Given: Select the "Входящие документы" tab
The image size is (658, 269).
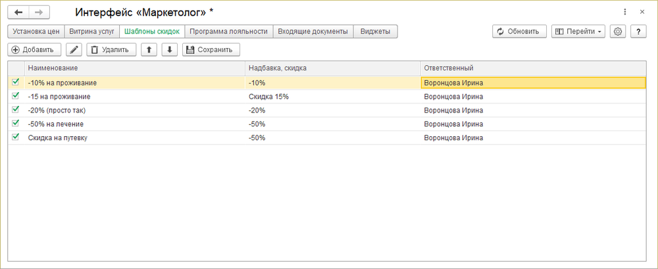Looking at the screenshot, I should [x=313, y=31].
